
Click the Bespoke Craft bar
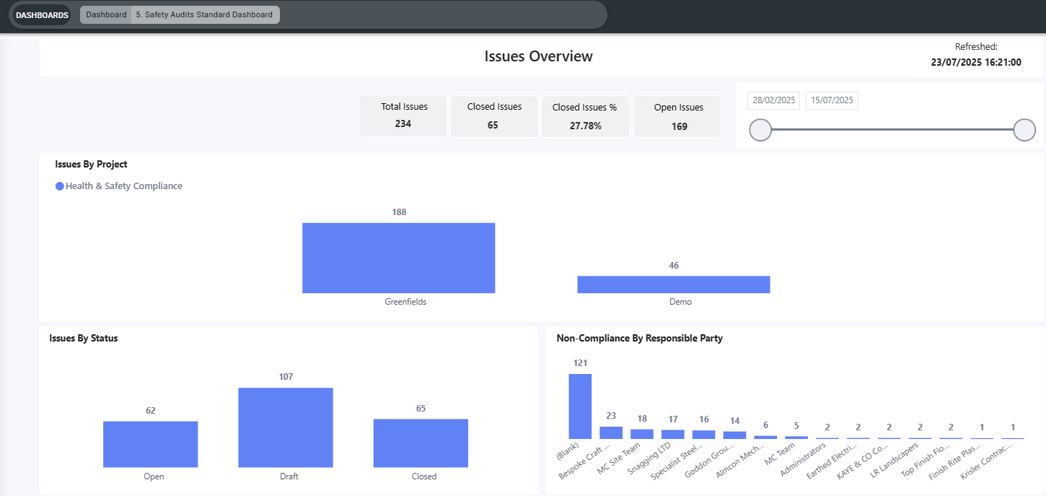tap(611, 432)
